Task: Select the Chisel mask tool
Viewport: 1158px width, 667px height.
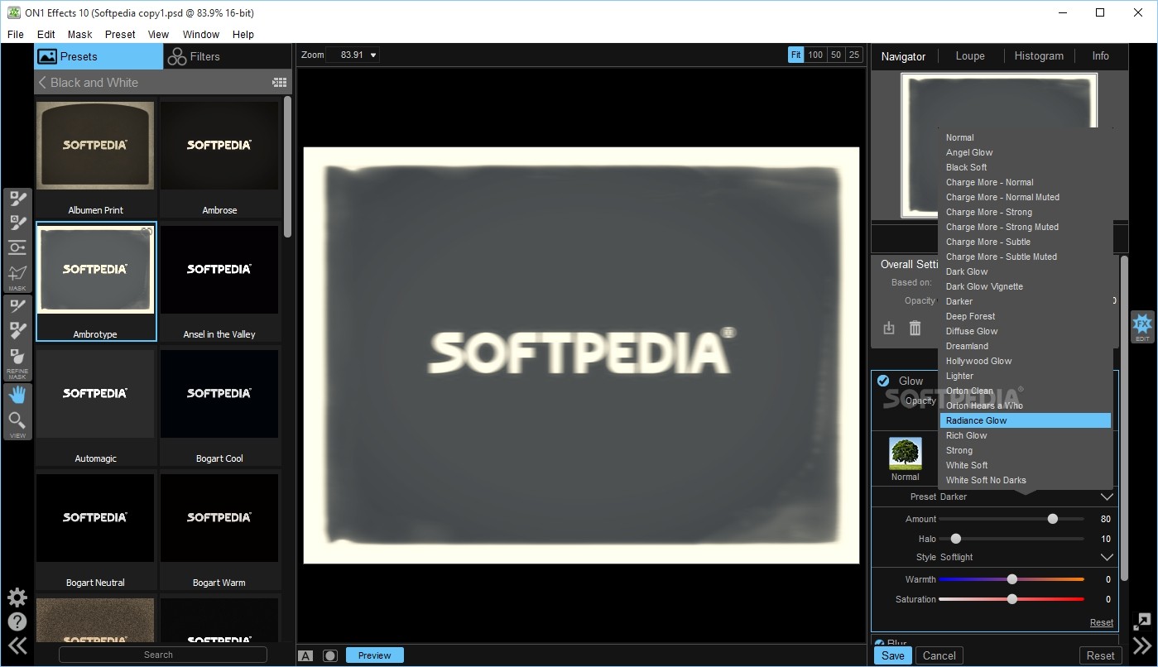Action: tap(17, 332)
